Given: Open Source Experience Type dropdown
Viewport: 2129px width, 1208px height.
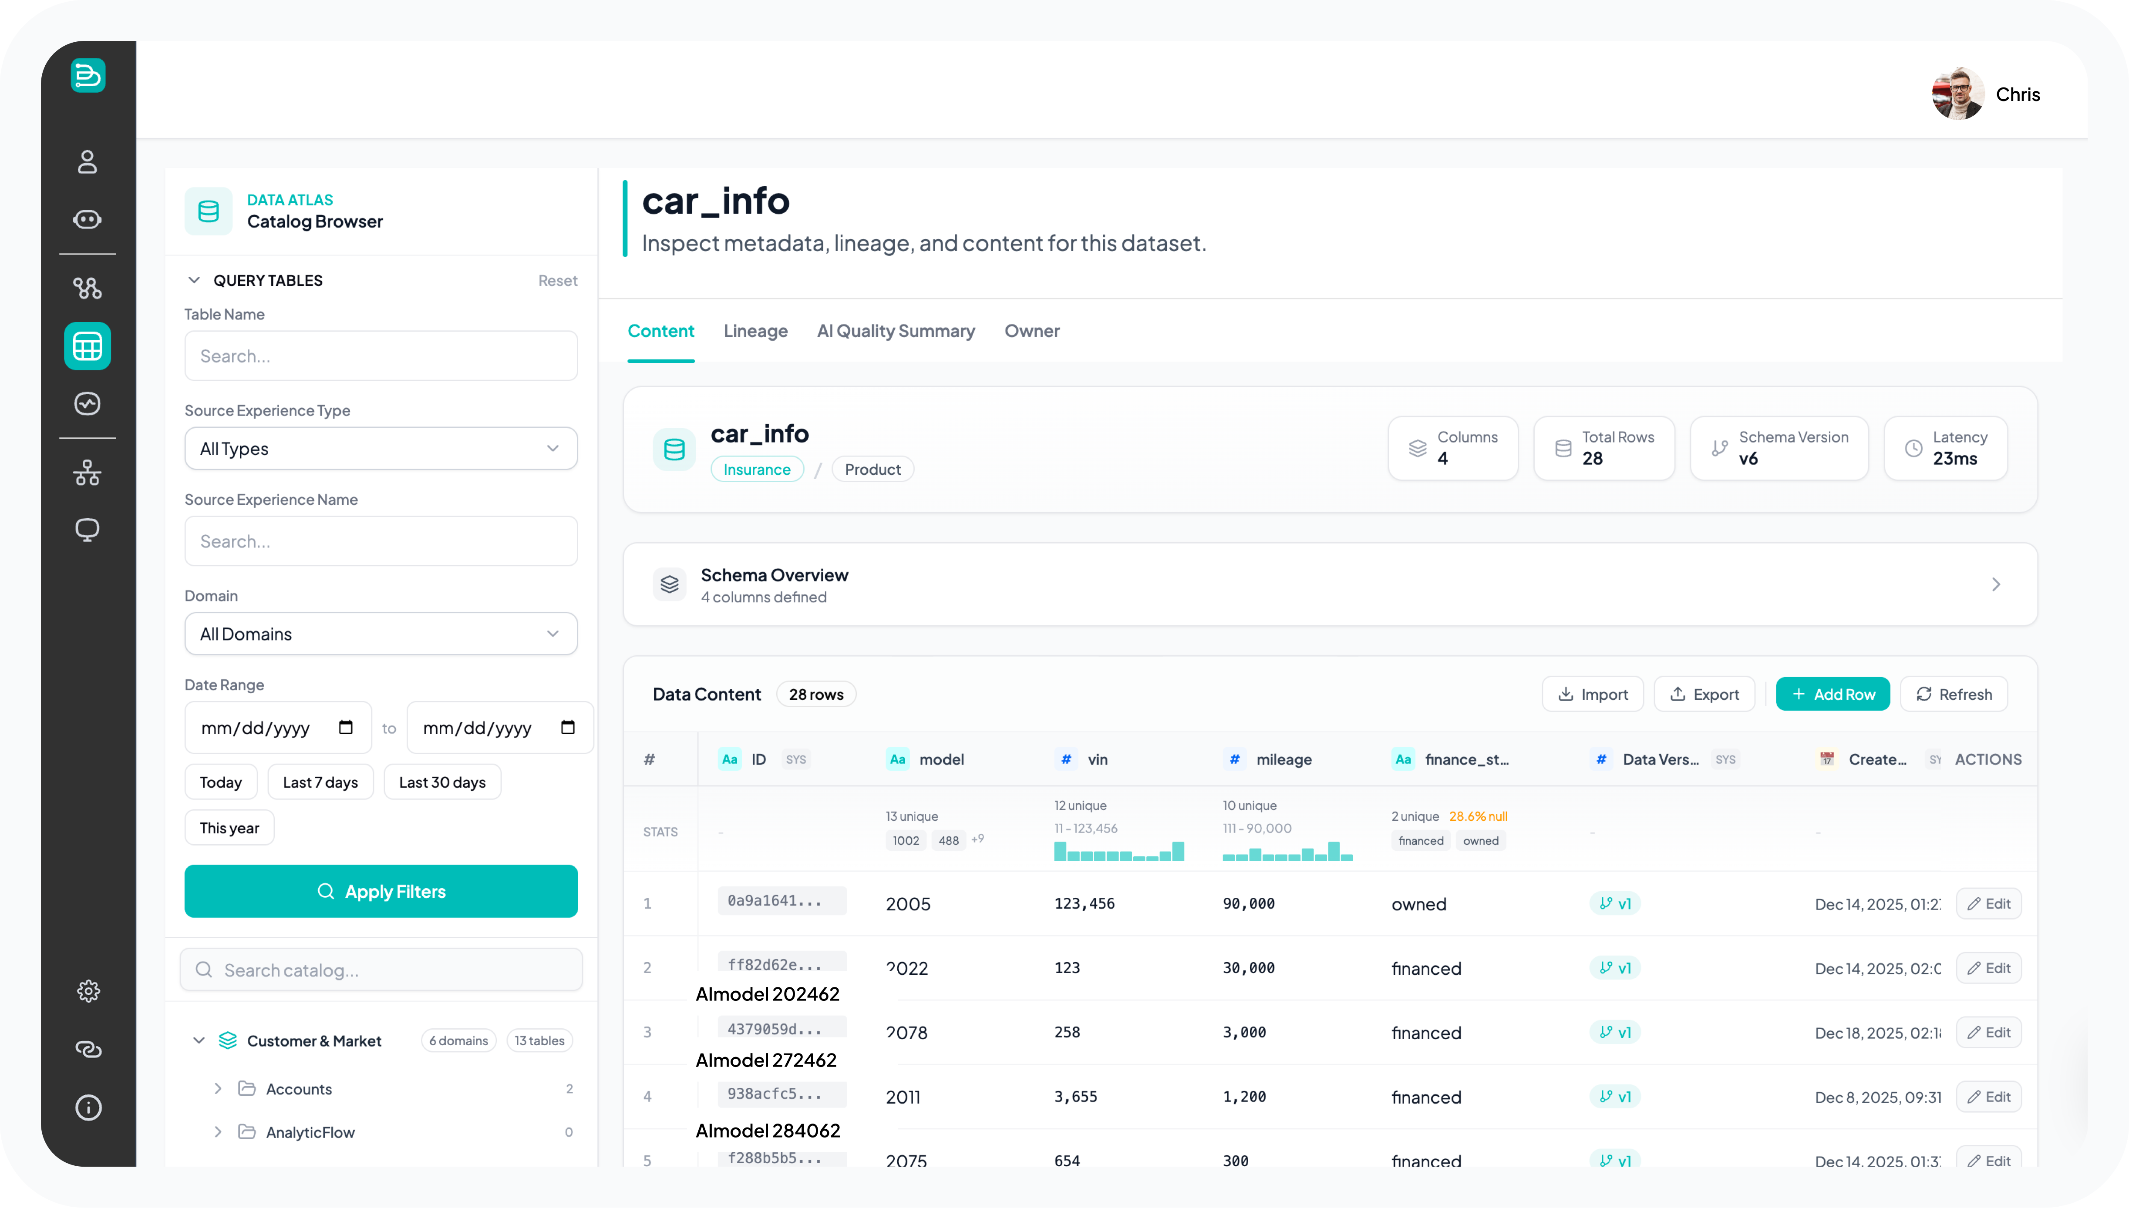Looking at the screenshot, I should click(381, 449).
